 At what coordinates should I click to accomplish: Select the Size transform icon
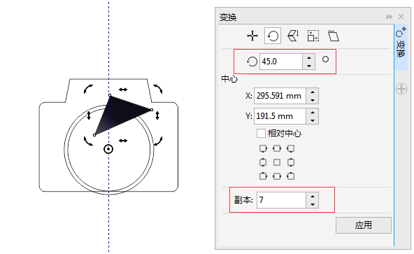click(313, 36)
